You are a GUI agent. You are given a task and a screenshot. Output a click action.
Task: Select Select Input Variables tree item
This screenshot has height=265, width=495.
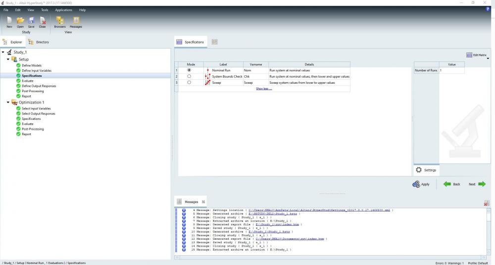36,108
